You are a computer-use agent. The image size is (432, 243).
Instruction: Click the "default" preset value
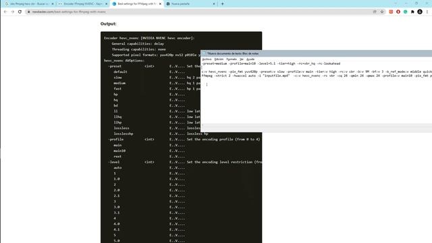(120, 72)
